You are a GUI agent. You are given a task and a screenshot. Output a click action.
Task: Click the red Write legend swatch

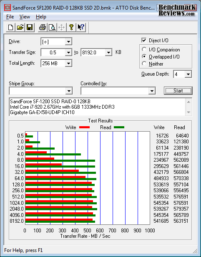coord(84,127)
